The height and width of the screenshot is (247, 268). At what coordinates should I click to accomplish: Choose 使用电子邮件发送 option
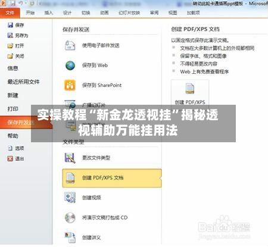point(101,45)
